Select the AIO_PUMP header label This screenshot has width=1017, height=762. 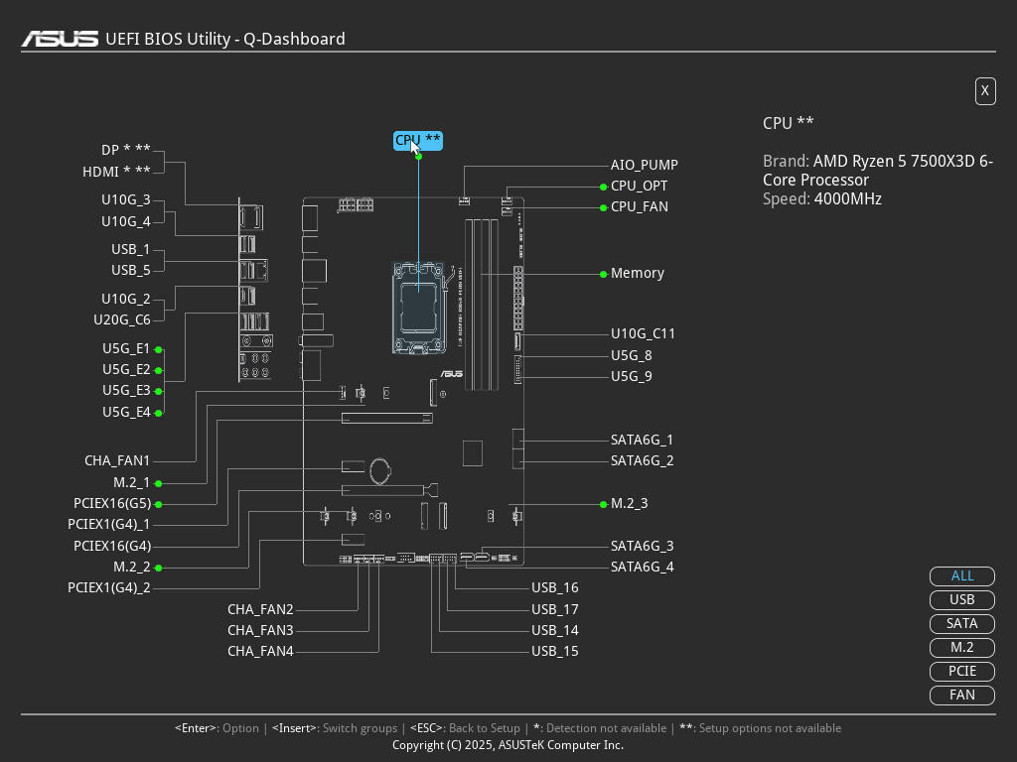click(644, 166)
